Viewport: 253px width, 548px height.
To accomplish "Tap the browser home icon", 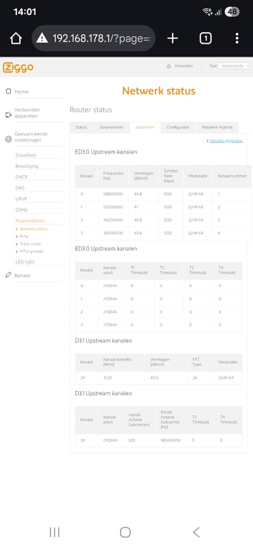I will pos(16,38).
